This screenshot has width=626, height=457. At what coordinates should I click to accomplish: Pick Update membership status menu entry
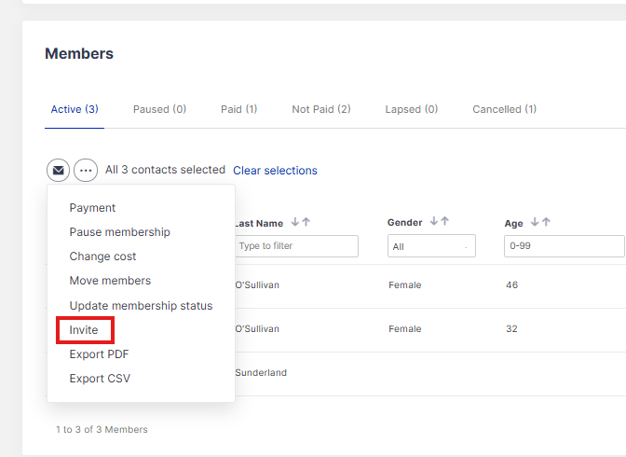click(x=141, y=306)
